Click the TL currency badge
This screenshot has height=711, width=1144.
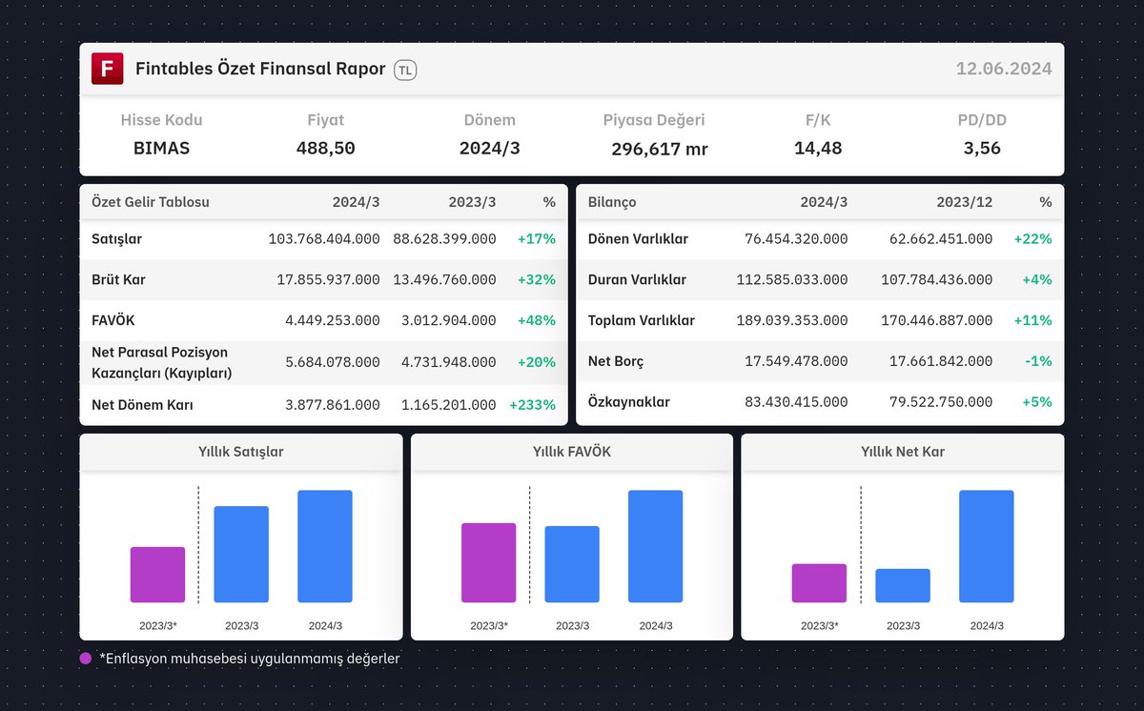pos(405,70)
